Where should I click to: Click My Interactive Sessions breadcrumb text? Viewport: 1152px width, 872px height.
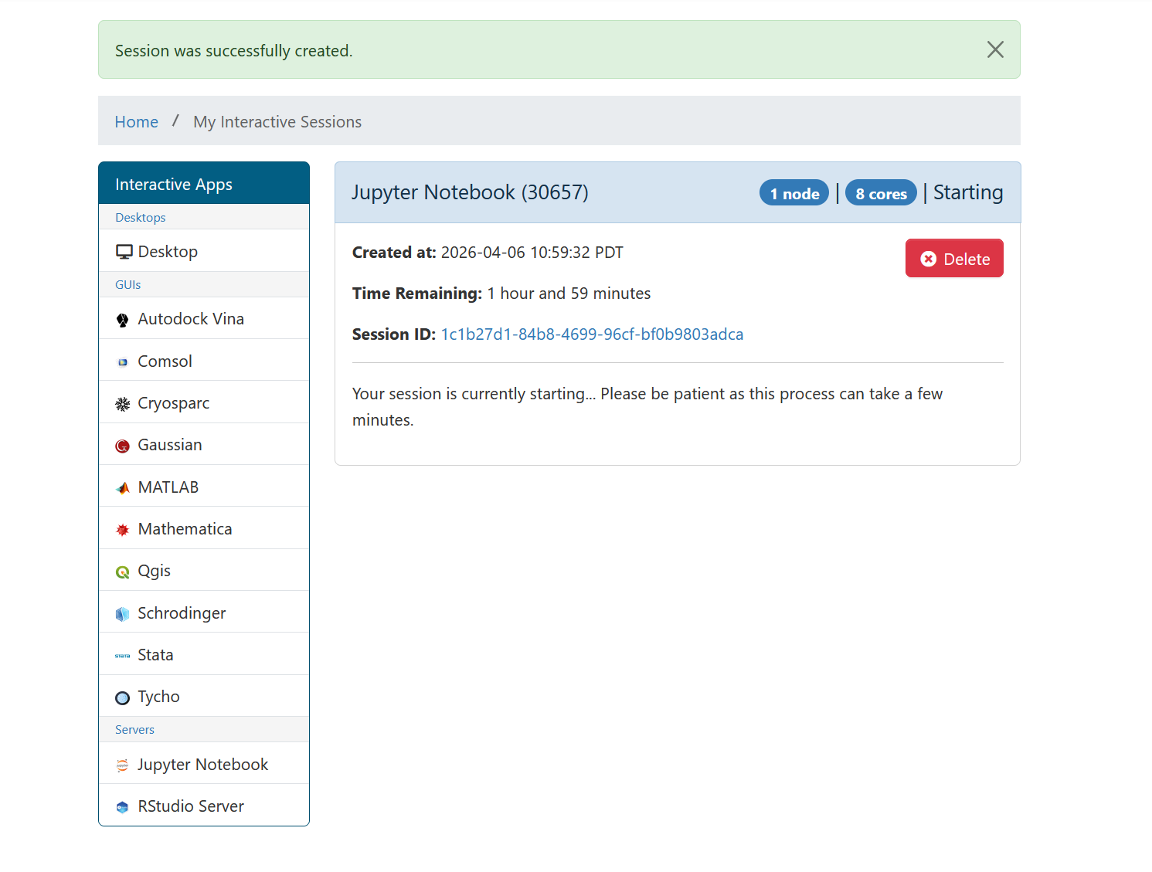(277, 122)
